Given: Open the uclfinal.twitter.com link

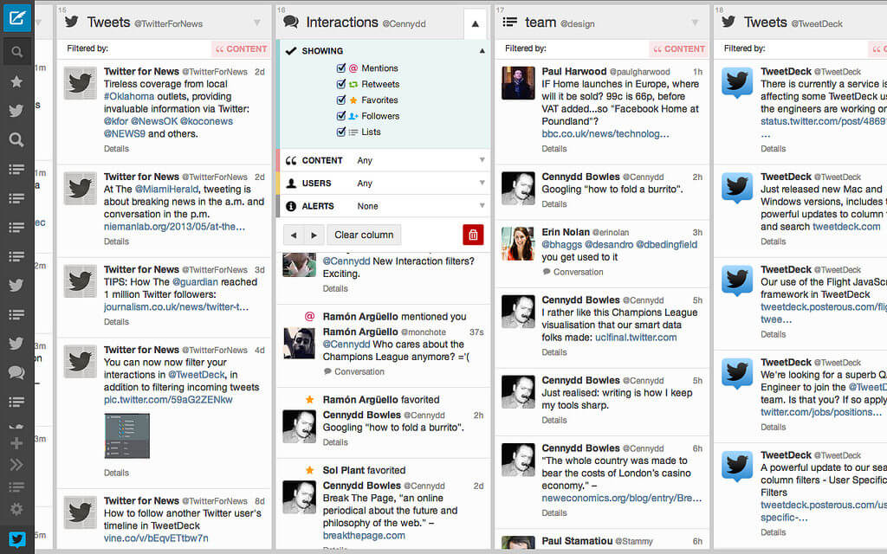Looking at the screenshot, I should tap(636, 338).
